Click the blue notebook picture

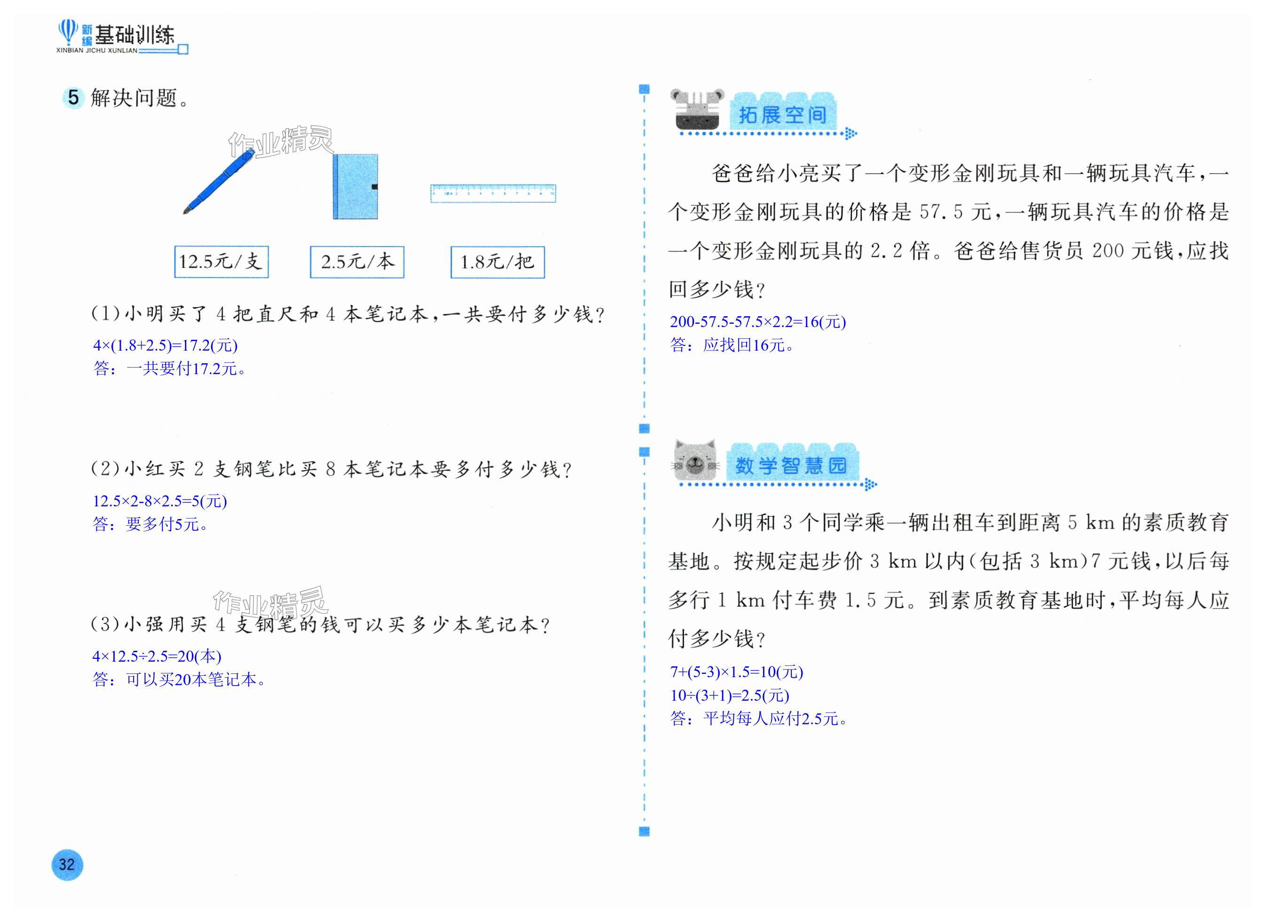point(355,186)
